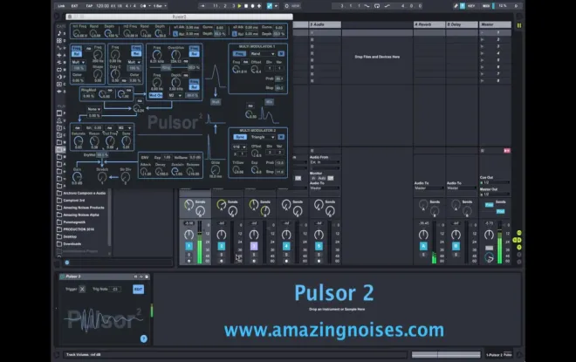Toggle track 3 activator button
This screenshot has width=576, height=362.
[x=254, y=246]
